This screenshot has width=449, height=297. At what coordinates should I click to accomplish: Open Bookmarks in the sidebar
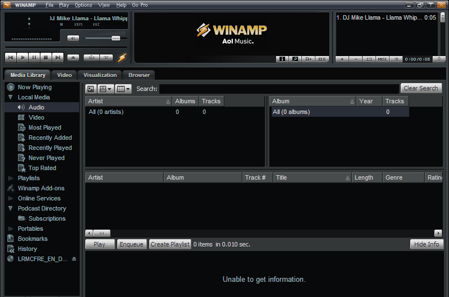pos(33,239)
